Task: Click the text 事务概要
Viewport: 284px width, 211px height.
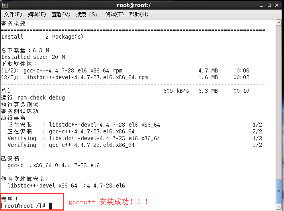Action: click(x=13, y=23)
